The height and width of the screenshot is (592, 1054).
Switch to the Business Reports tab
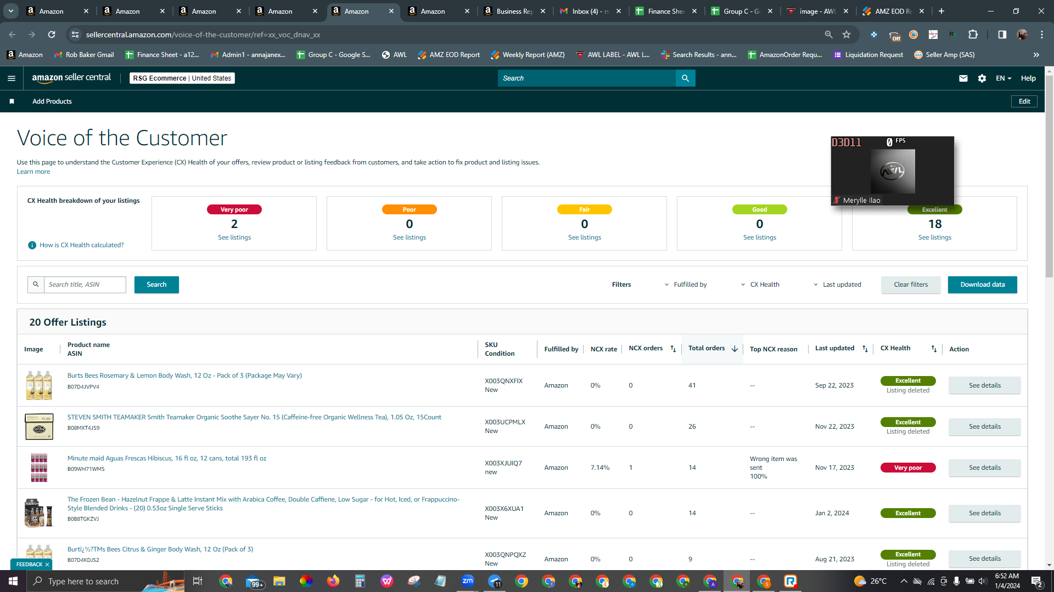click(514, 11)
